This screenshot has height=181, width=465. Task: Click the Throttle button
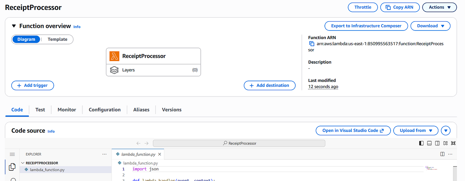coord(363,7)
